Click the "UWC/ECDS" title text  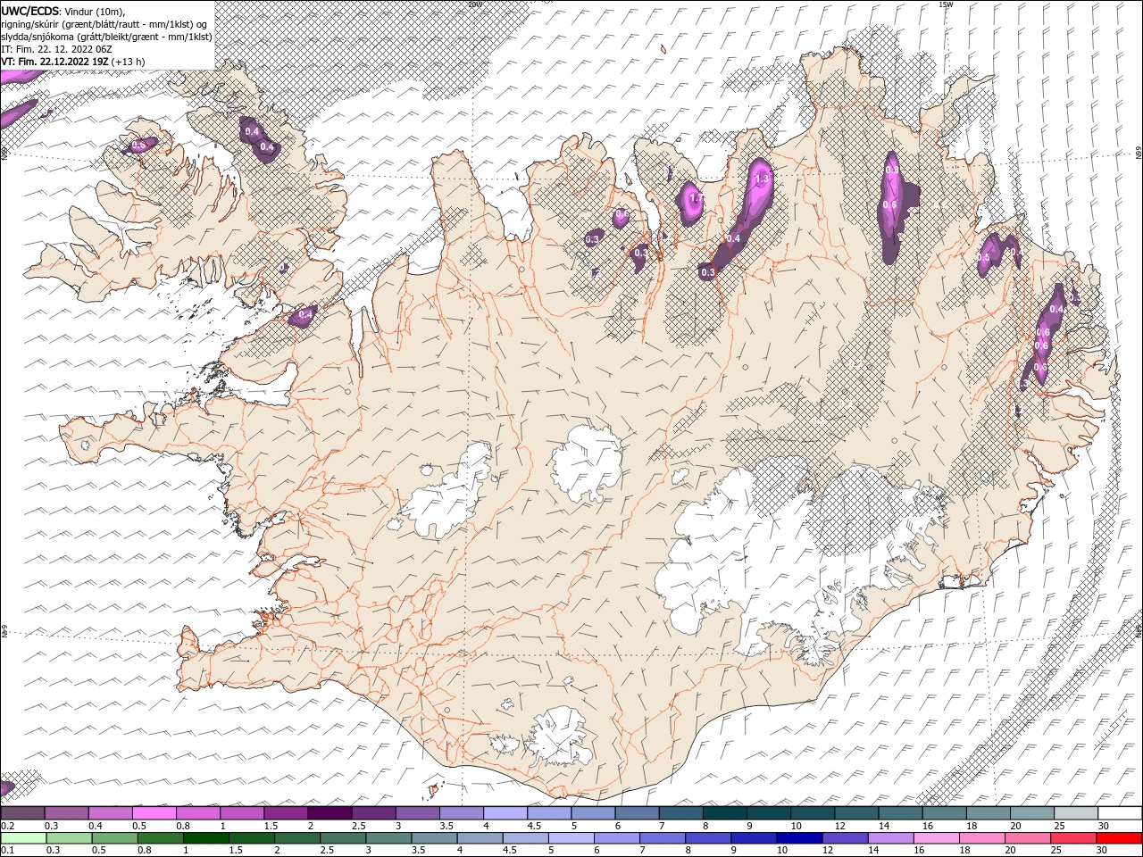pyautogui.click(x=30, y=11)
